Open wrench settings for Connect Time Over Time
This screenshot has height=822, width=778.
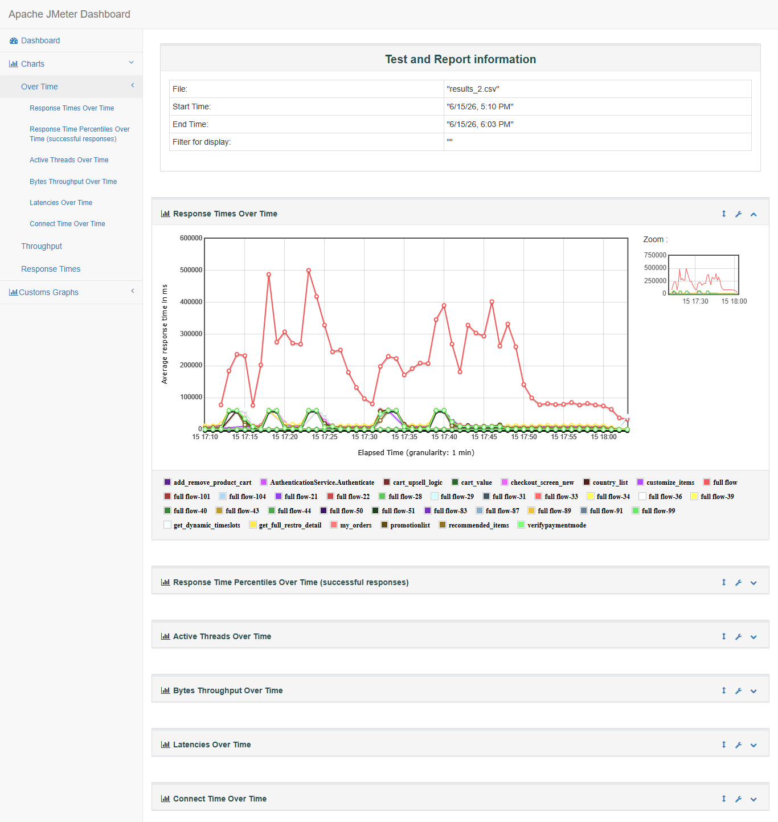(x=739, y=799)
